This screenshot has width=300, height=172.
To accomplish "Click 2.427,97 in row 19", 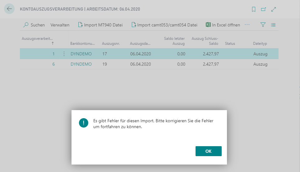I will click(211, 64).
